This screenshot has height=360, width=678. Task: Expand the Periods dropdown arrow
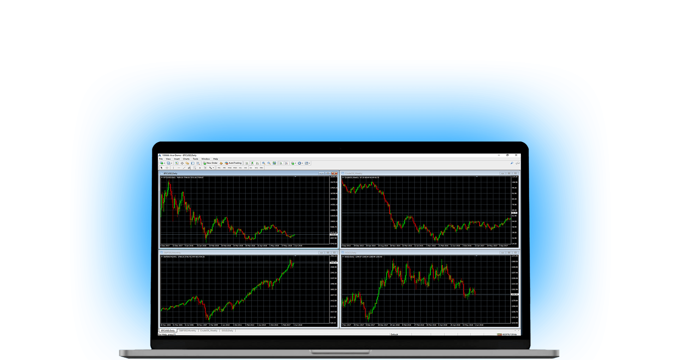303,163
